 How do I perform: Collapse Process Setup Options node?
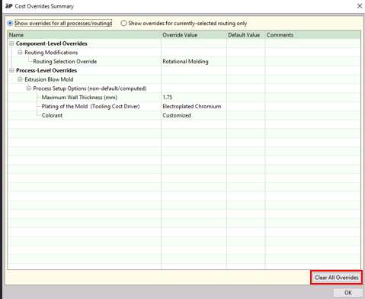(29, 88)
